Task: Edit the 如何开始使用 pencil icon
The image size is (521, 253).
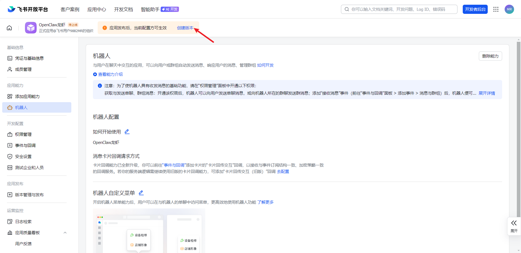Action: (127, 132)
